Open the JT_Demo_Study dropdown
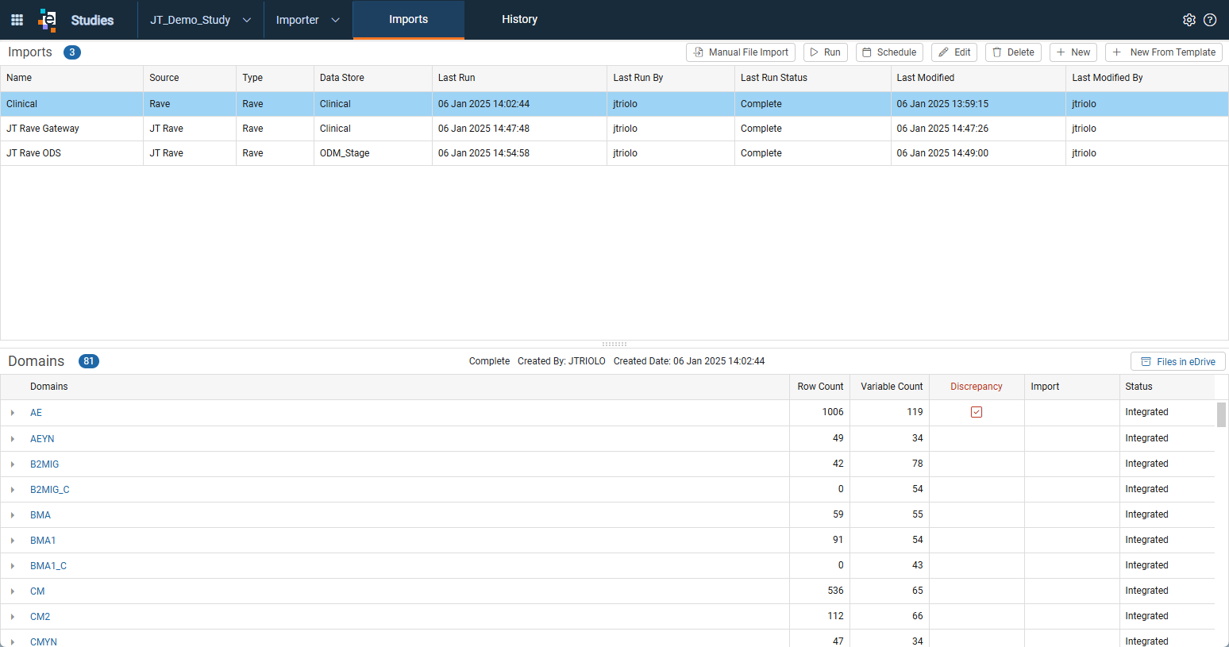 200,20
